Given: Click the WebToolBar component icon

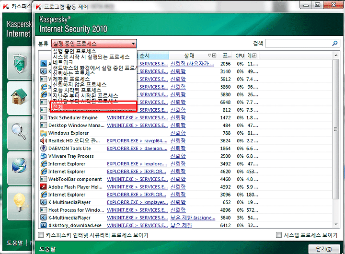Looking at the screenshot, I should pos(44,179).
